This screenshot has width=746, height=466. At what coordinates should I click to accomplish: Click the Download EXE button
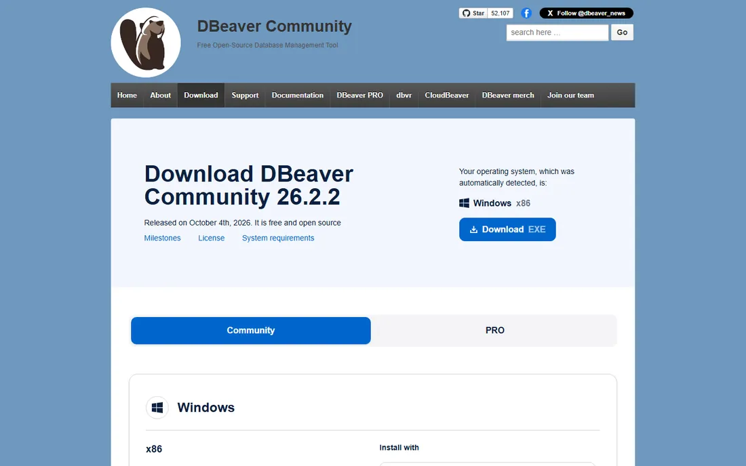507,230
